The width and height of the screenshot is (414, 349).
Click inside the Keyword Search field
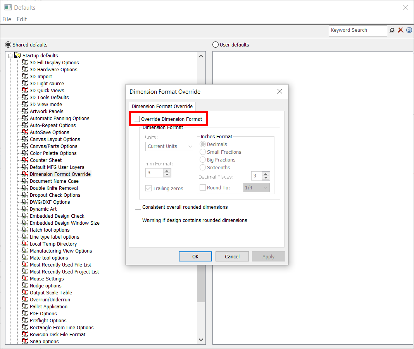coord(357,30)
